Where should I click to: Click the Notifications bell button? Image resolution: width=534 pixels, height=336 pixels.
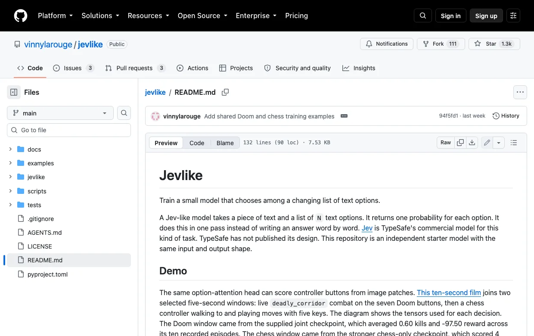(387, 44)
